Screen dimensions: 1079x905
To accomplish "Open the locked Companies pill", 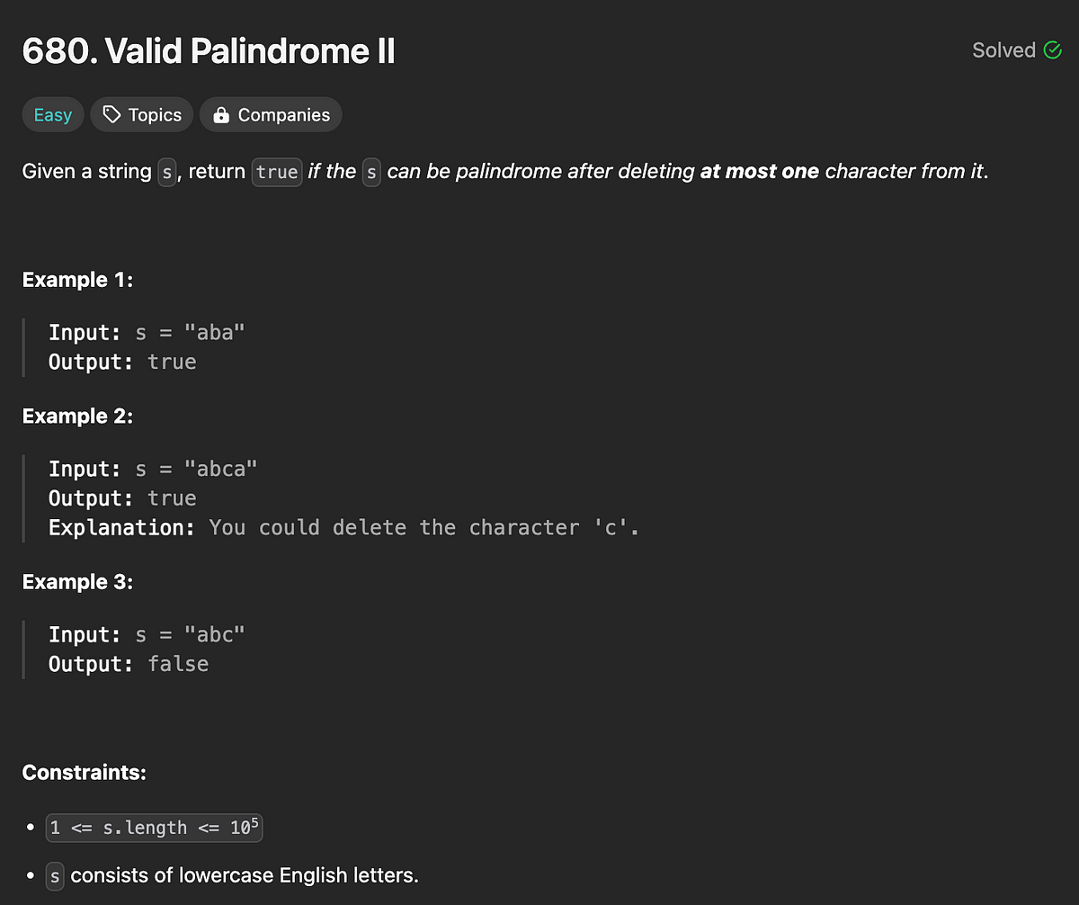I will (271, 115).
